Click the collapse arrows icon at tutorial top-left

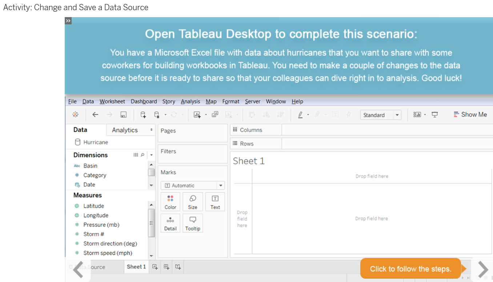coord(68,21)
